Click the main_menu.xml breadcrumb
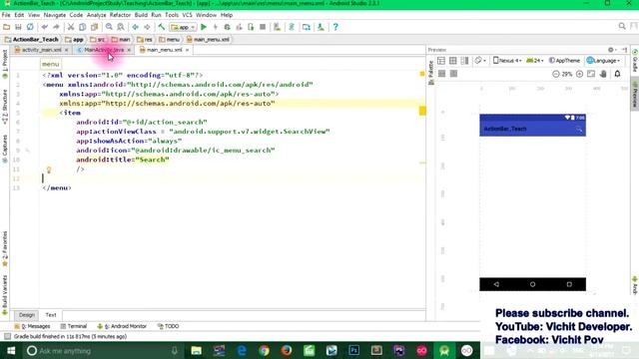Screen dimensions: 639x359 click(x=209, y=40)
